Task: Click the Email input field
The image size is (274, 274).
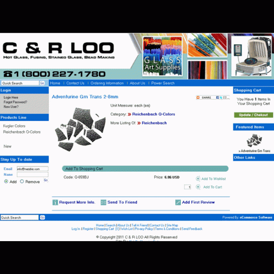Action: click(x=32, y=169)
